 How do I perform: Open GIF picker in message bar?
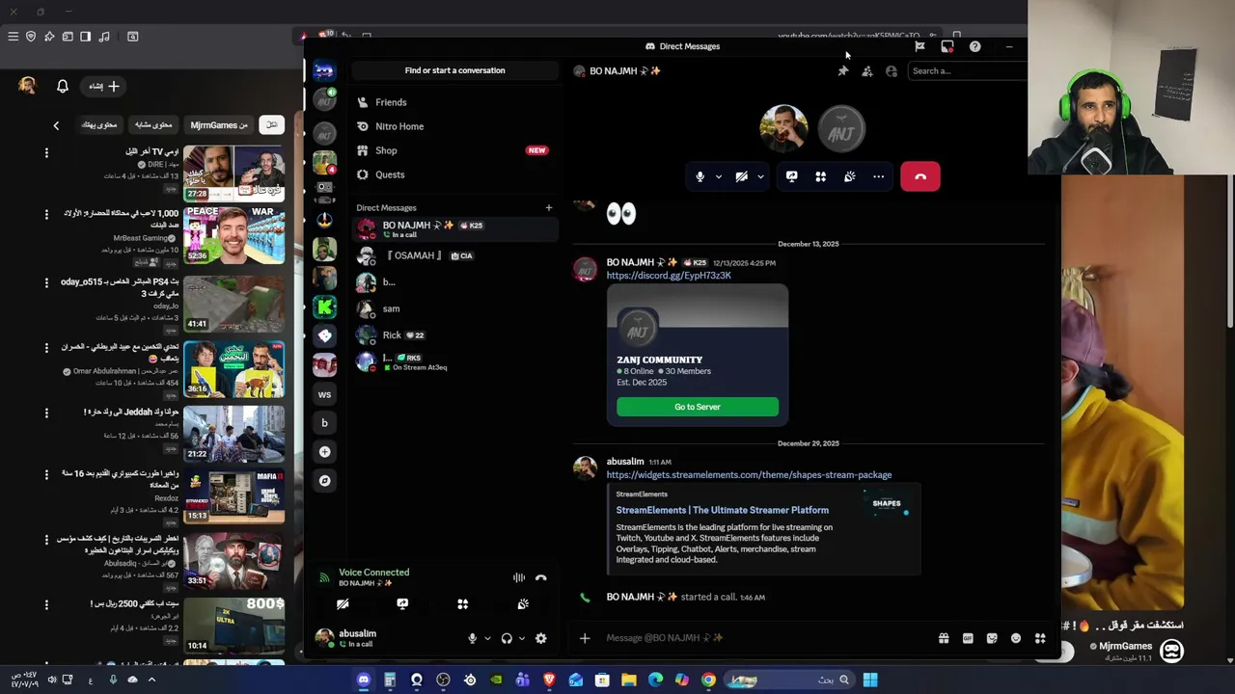[x=968, y=638]
